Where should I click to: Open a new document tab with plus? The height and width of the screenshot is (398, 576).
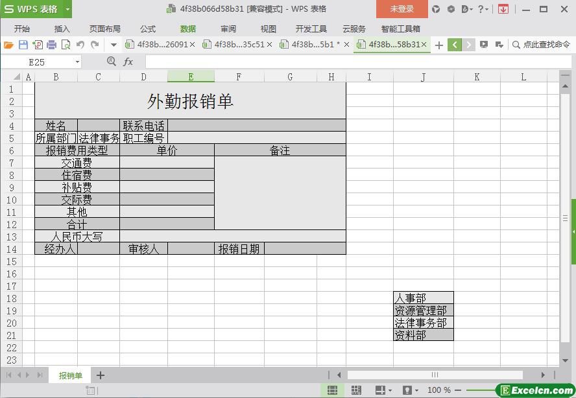click(439, 45)
